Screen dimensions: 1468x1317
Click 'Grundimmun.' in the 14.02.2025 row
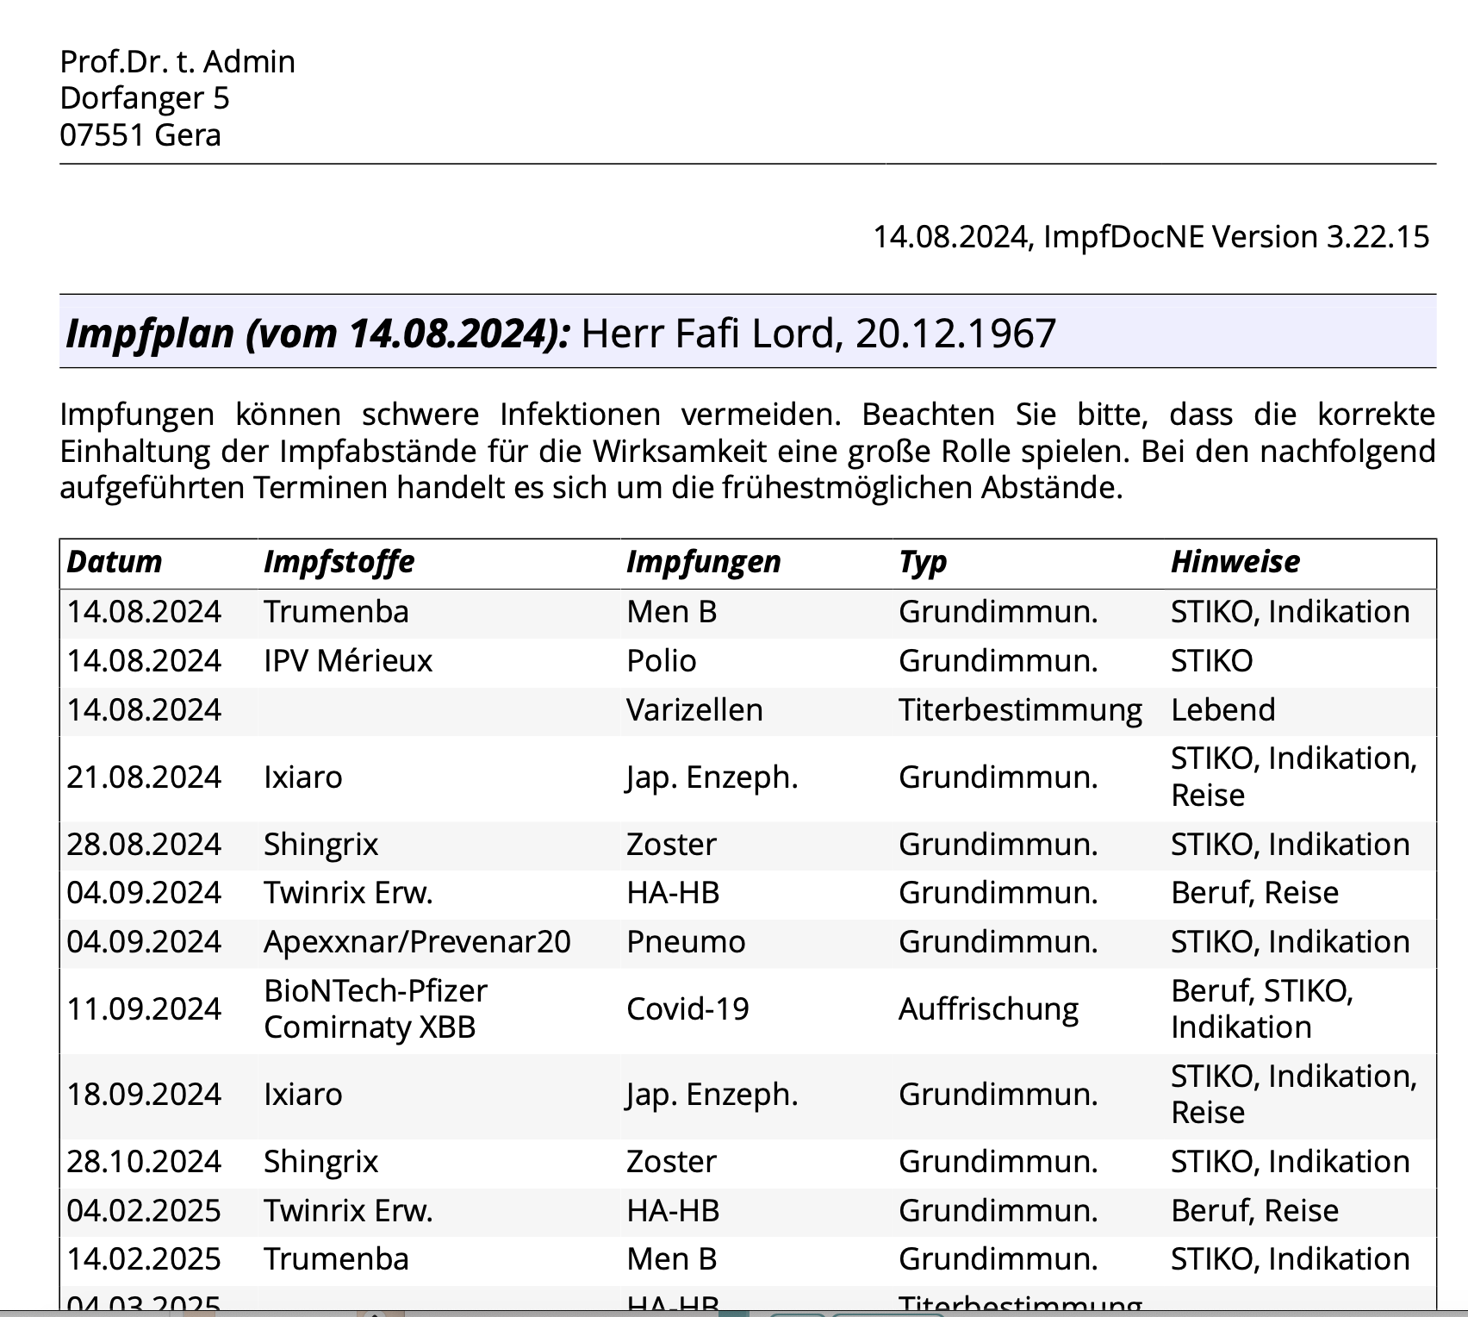click(x=998, y=1259)
